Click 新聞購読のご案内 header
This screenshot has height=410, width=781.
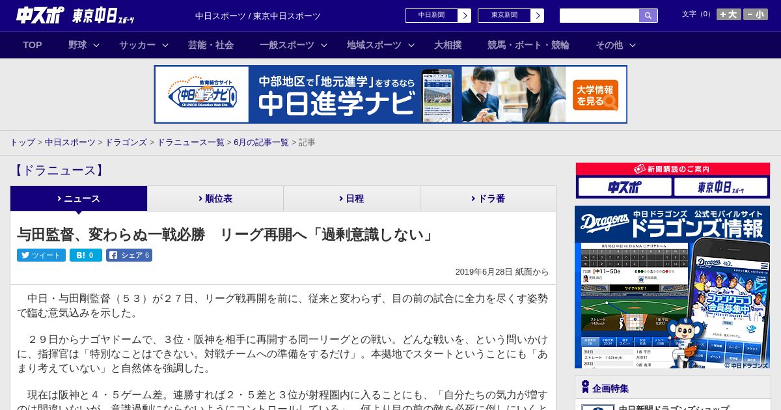click(672, 169)
